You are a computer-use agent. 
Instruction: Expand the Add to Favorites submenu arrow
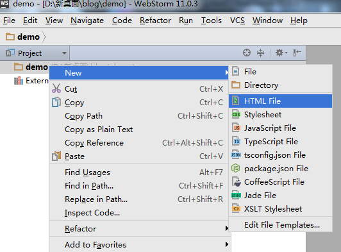(x=227, y=244)
